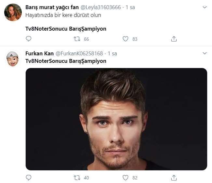The height and width of the screenshot is (183, 212).
Task: Like the tweet with 82 likes
Action: pyautogui.click(x=126, y=177)
